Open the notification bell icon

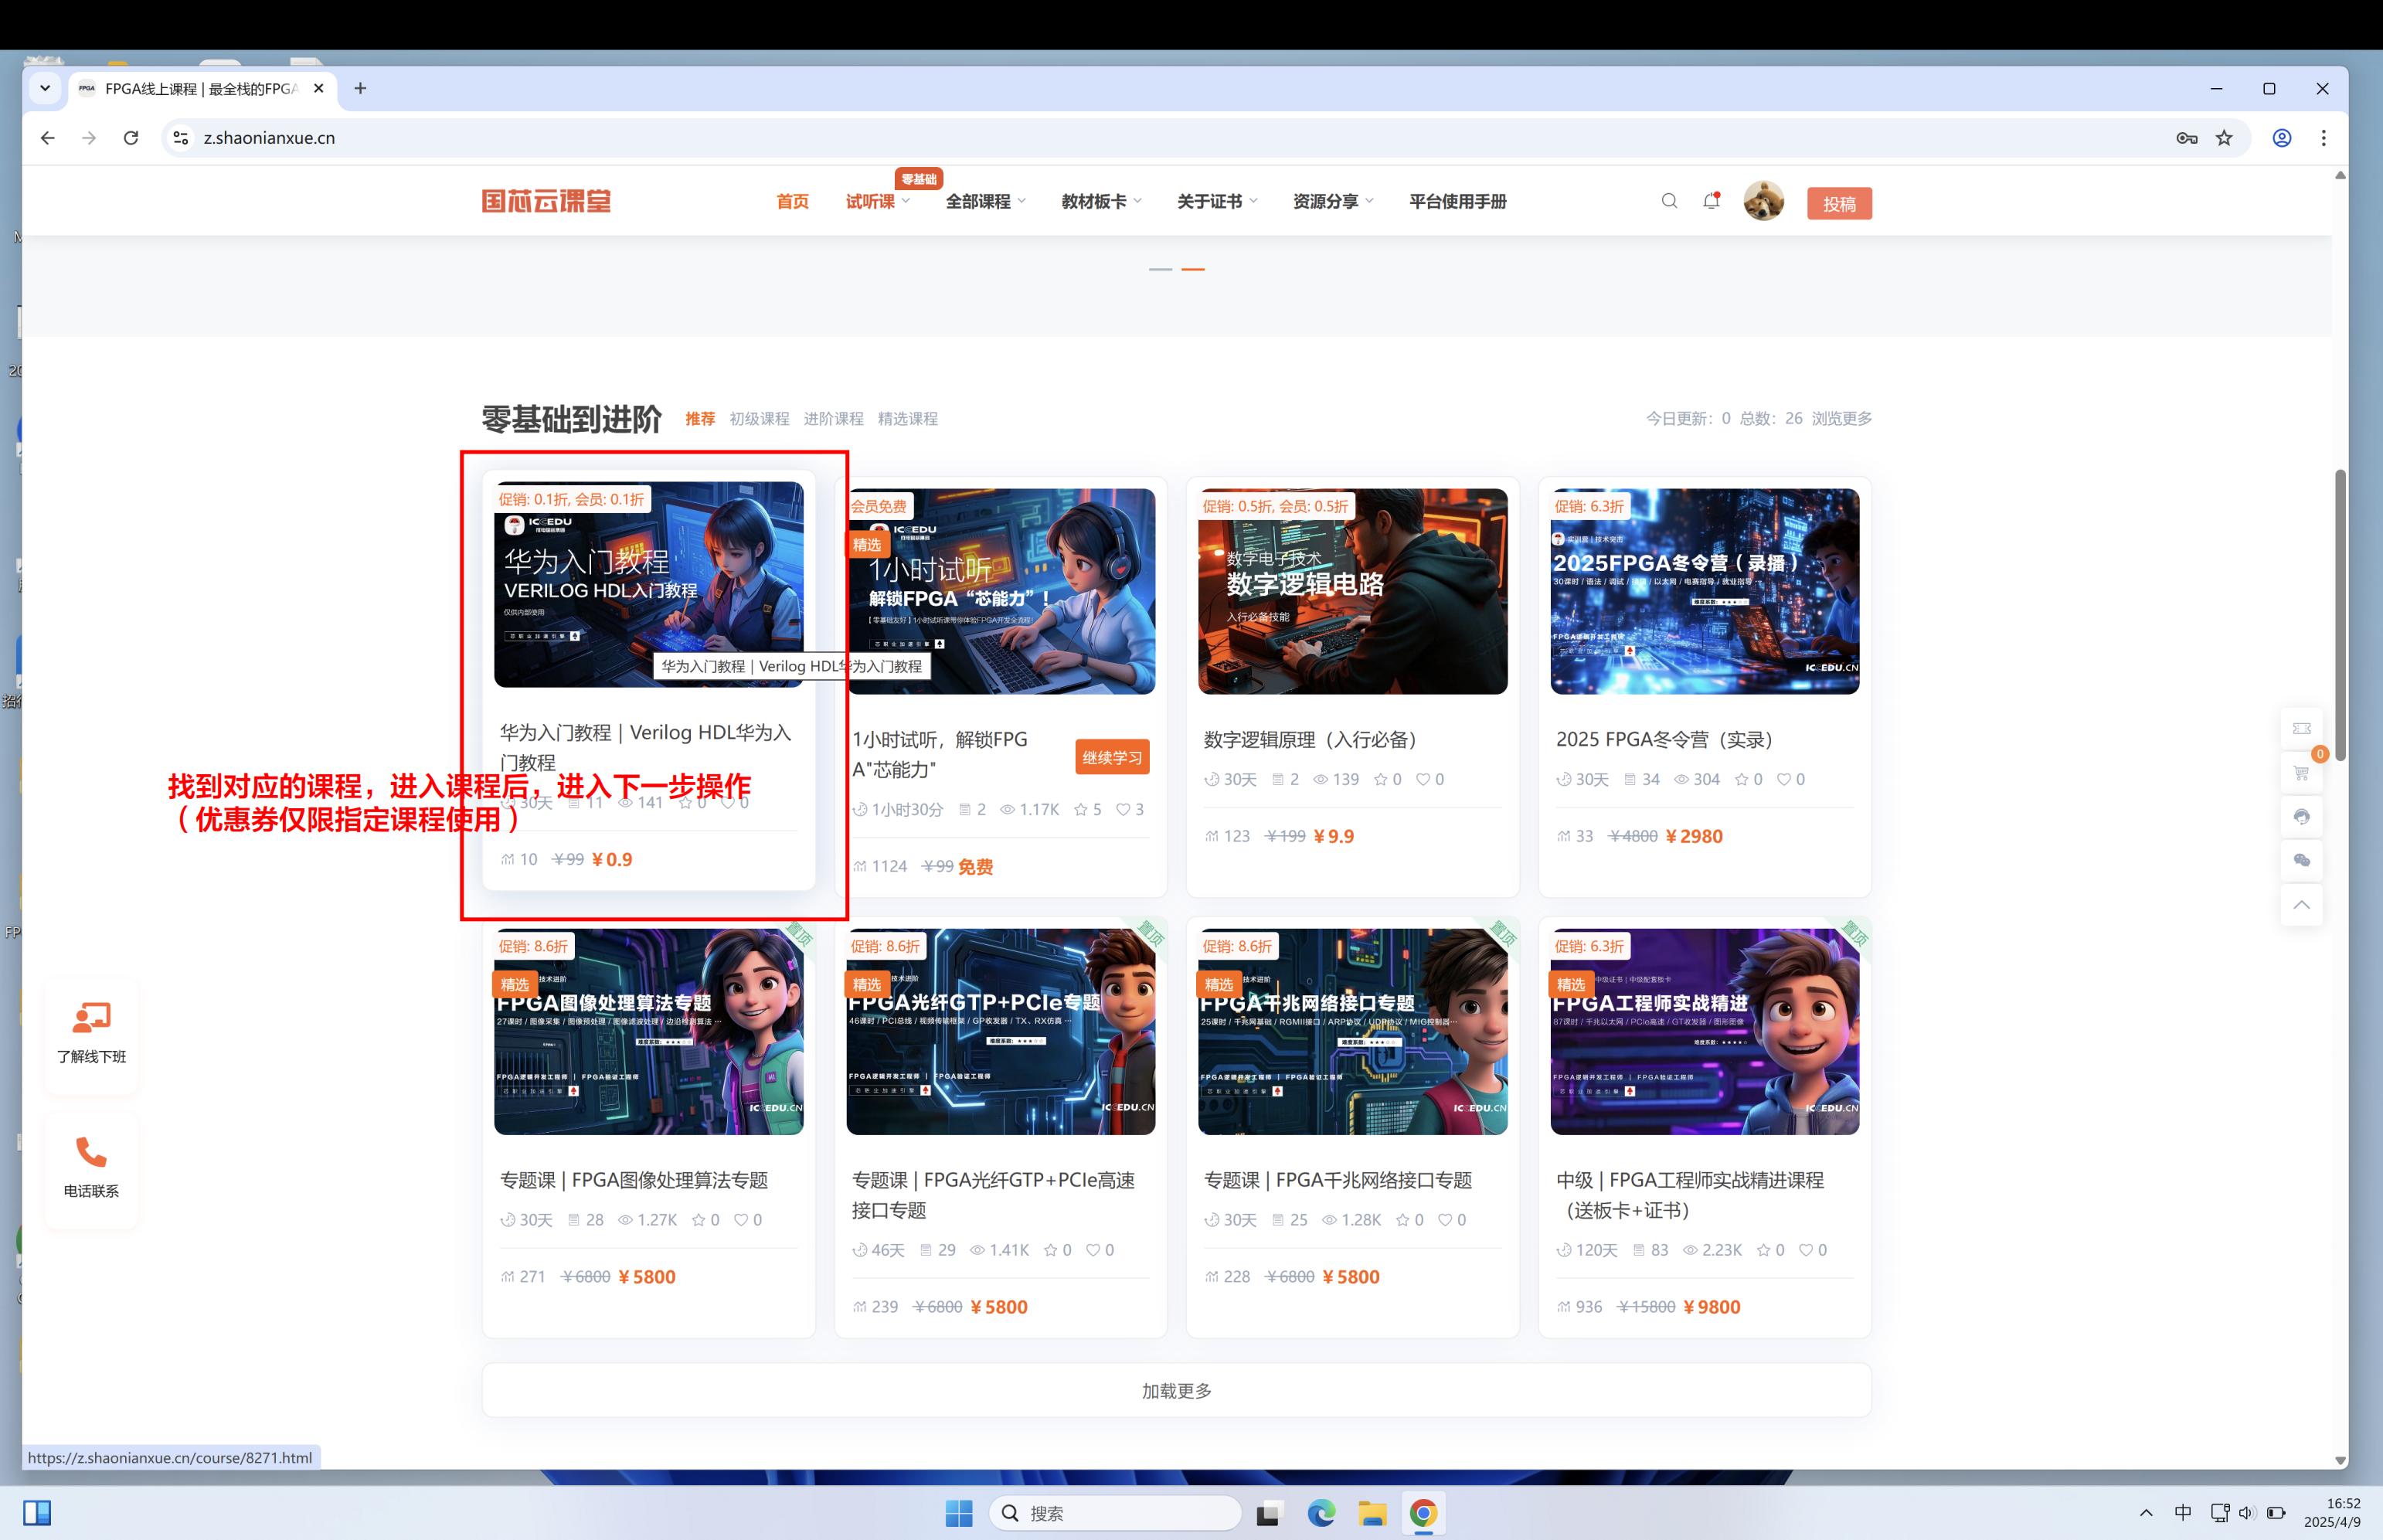click(1711, 201)
